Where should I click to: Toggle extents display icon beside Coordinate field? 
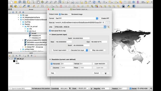coord(70,88)
